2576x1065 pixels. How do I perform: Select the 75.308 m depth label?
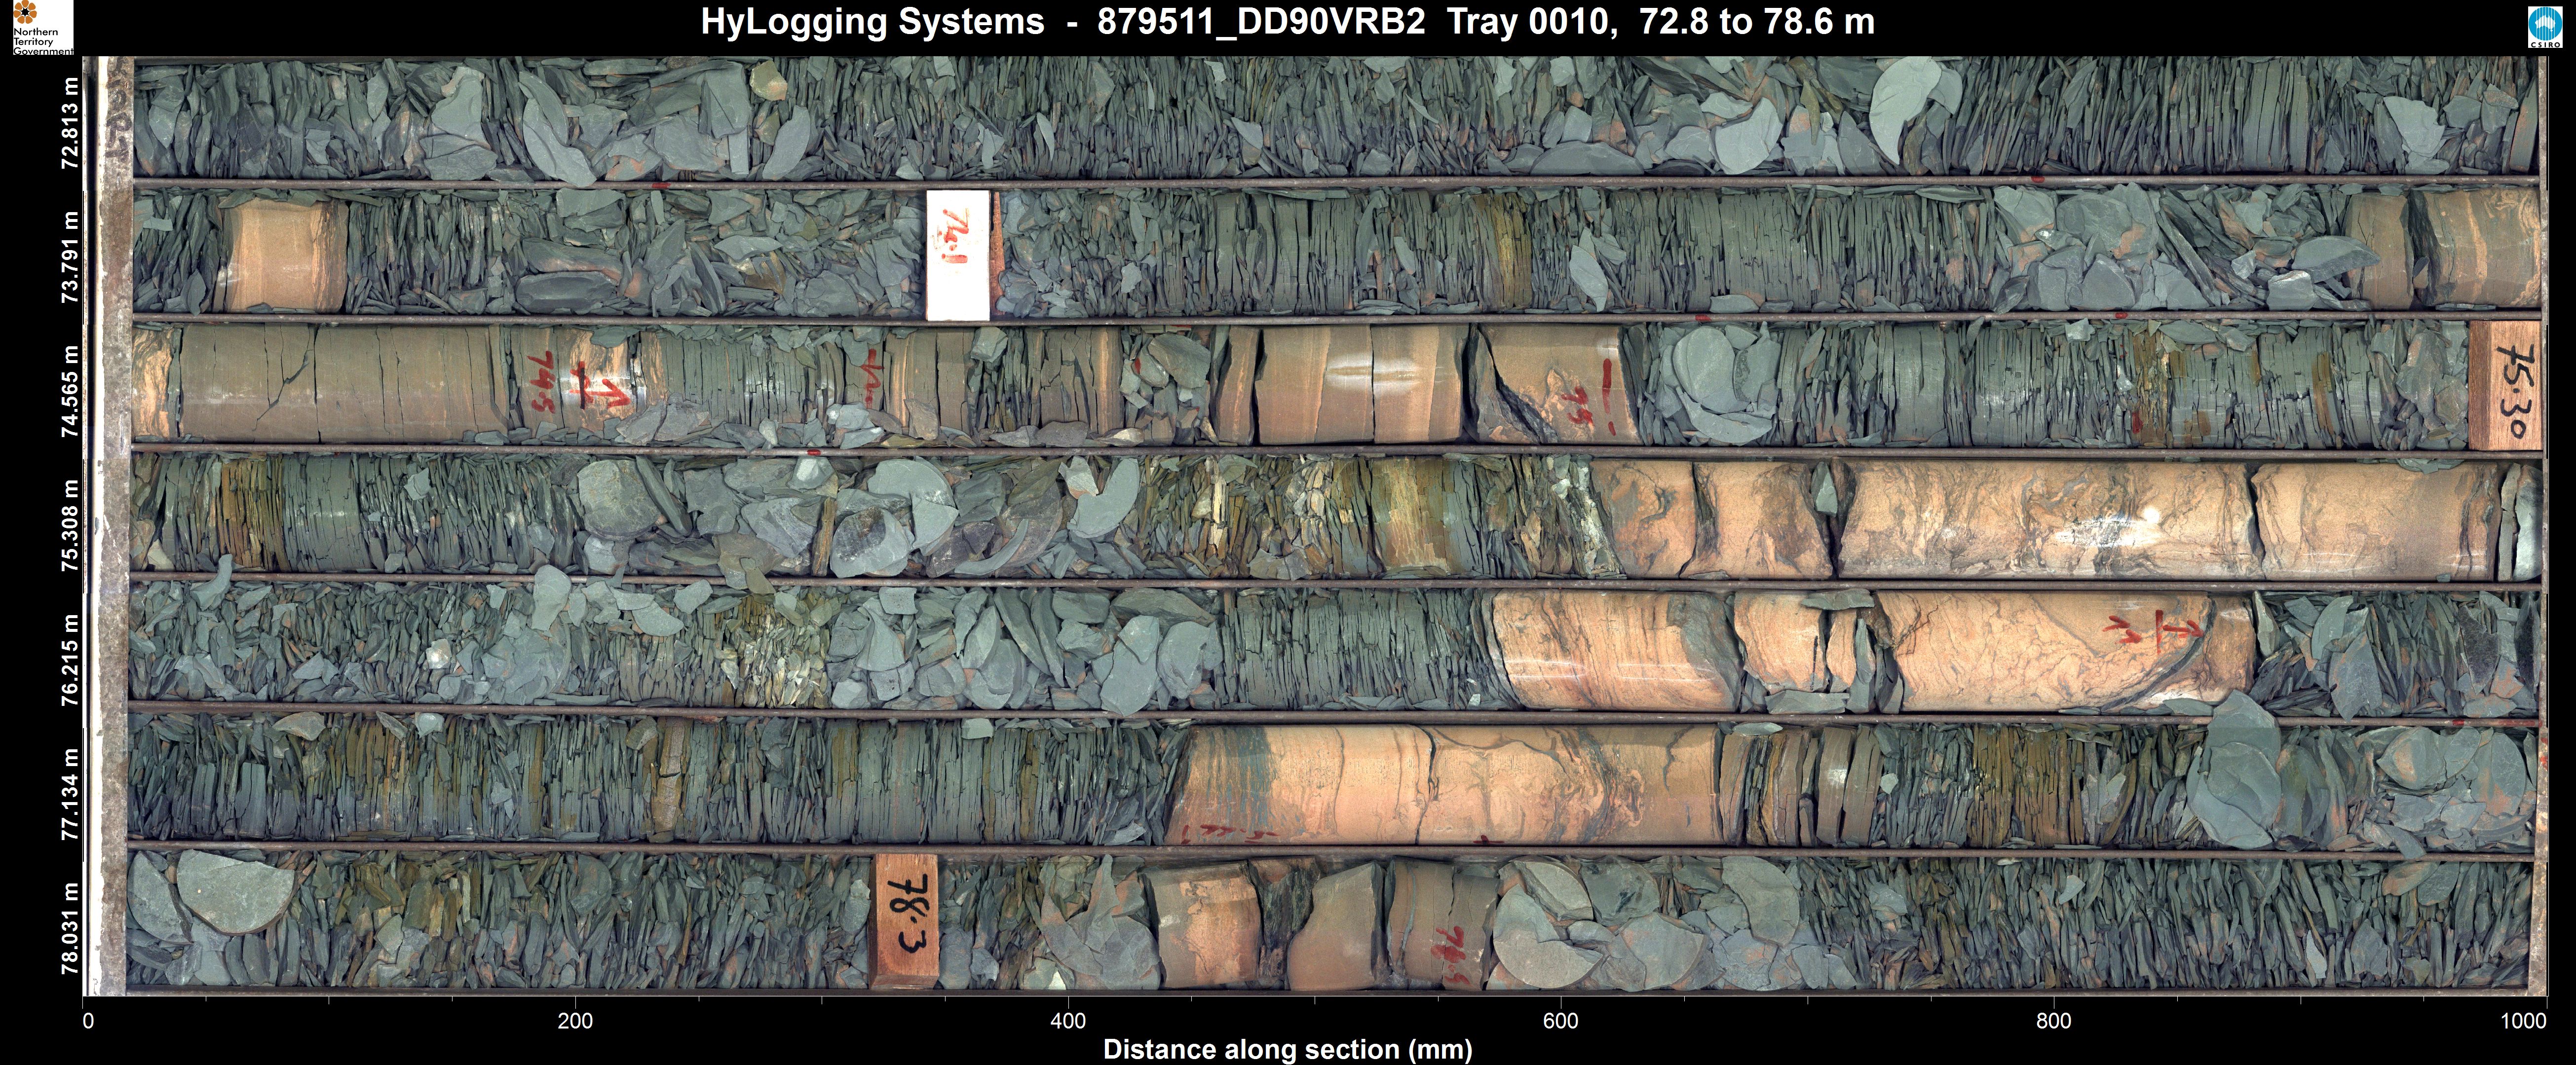[70, 525]
